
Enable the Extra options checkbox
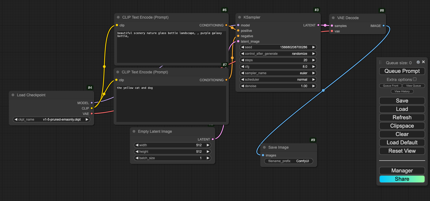(x=415, y=79)
